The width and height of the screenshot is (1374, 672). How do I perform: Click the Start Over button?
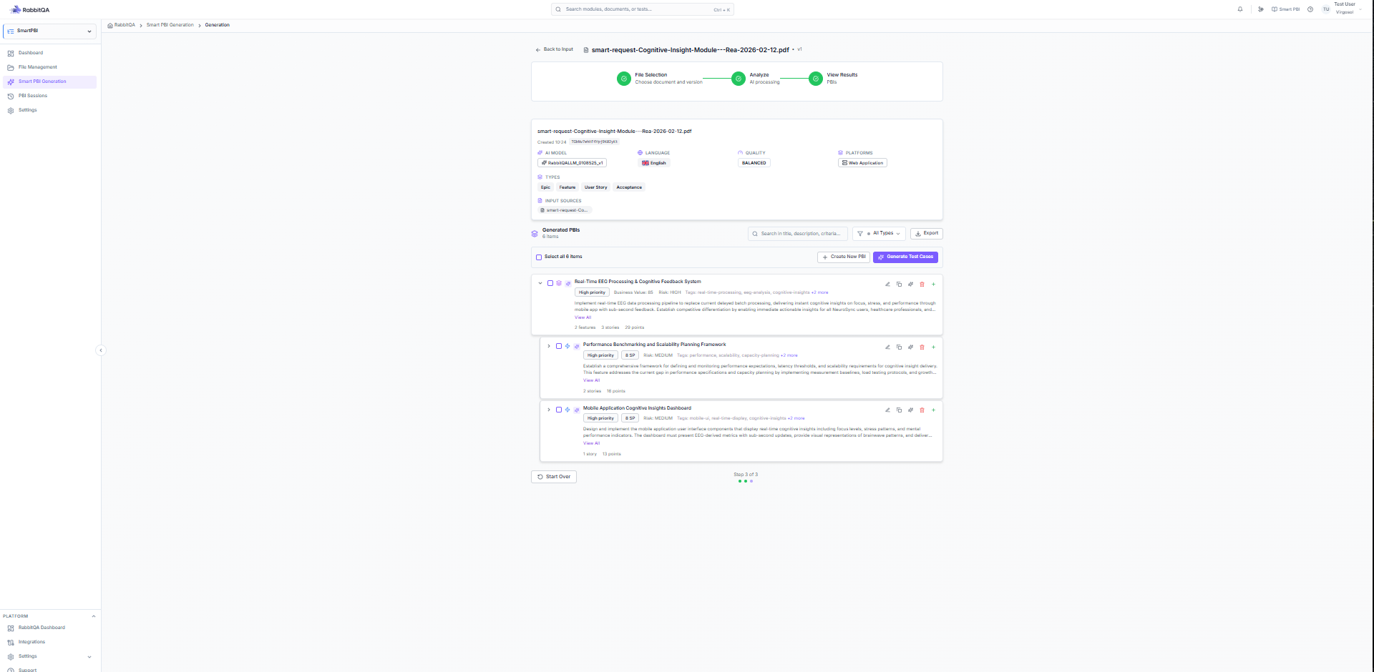[554, 477]
